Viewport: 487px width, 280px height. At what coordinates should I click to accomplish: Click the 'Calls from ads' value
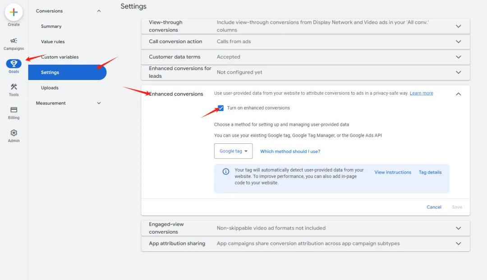click(234, 41)
